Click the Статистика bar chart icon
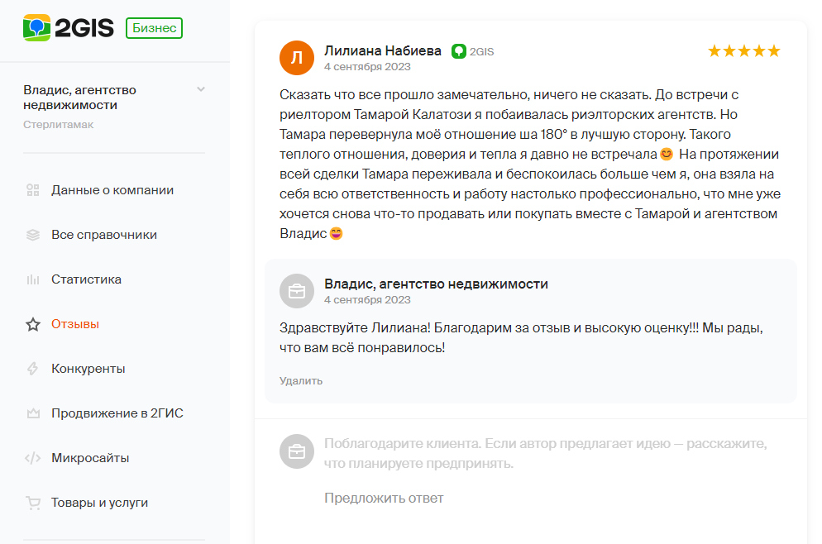Viewport: 822px width, 544px height. coord(33,279)
